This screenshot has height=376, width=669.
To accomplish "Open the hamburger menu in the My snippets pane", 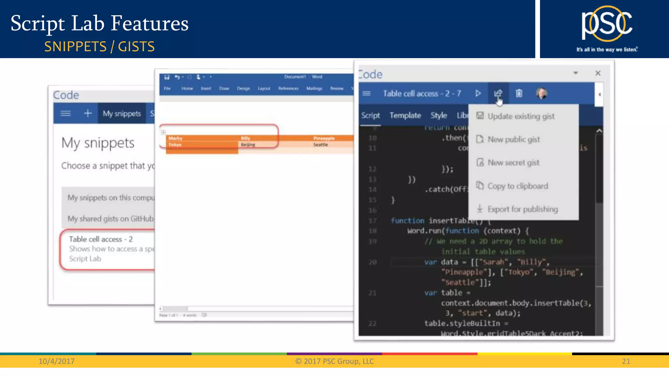I will tap(66, 114).
